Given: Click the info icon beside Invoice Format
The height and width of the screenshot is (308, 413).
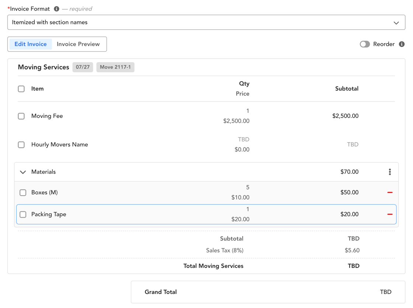Looking at the screenshot, I should tap(56, 9).
